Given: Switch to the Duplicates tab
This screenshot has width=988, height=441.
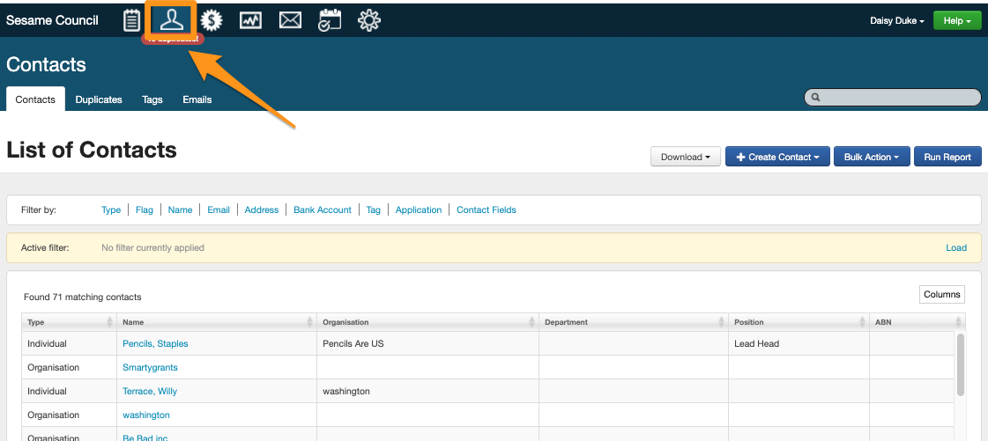Looking at the screenshot, I should point(99,99).
